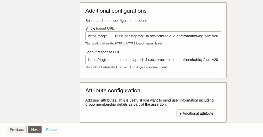Go back with the Previous button

tap(17, 130)
